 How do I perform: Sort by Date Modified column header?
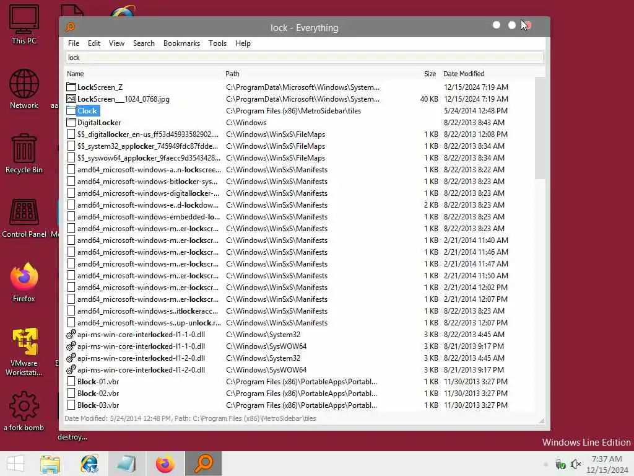[463, 74]
